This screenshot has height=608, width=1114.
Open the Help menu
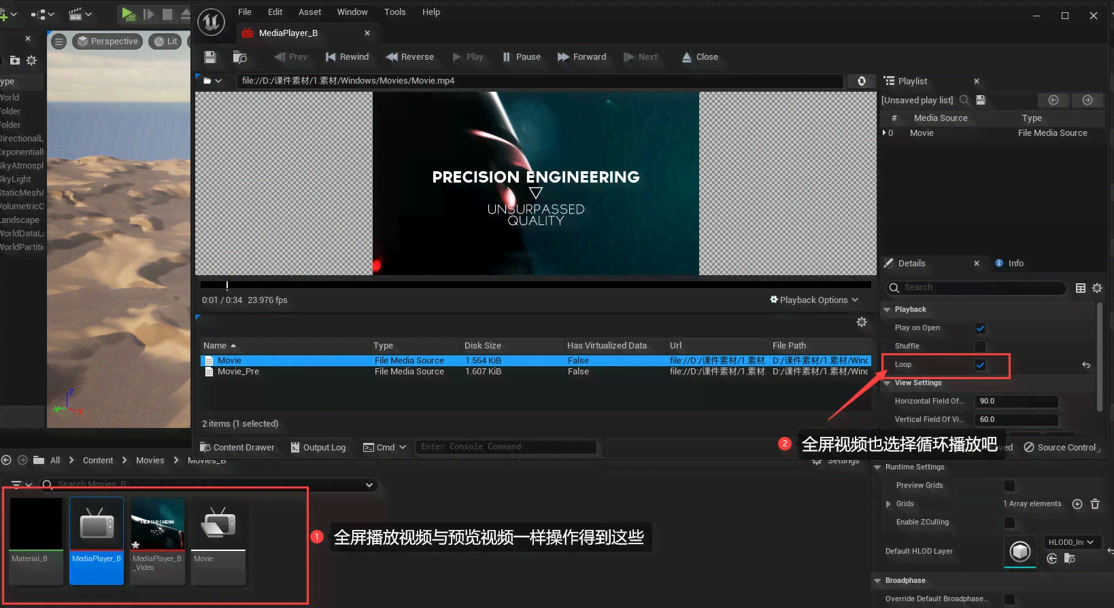point(431,12)
